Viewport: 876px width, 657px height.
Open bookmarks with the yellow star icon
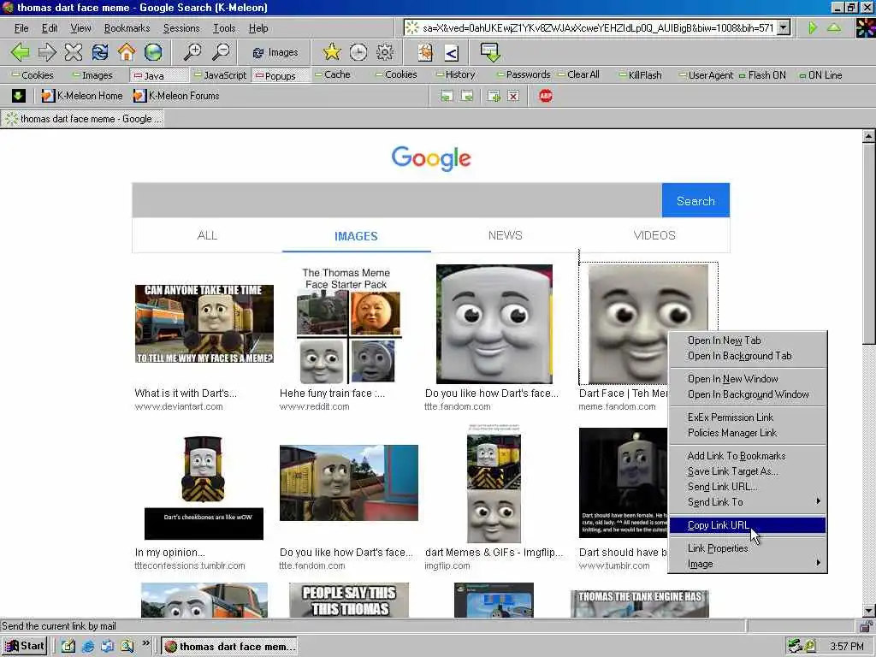pos(332,52)
